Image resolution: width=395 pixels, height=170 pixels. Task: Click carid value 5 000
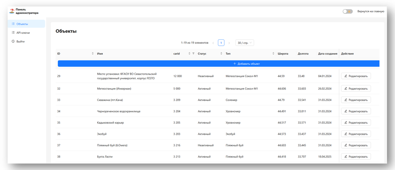click(177, 88)
